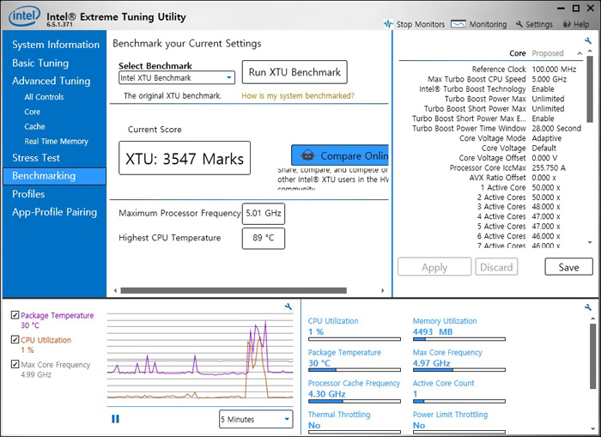Click vertical scrollbar thumb in Core panel
Image resolution: width=601 pixels, height=437 pixels.
pyautogui.click(x=590, y=89)
